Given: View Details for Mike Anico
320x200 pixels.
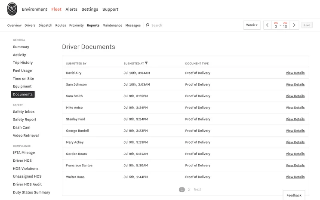Looking at the screenshot, I should 295,108.
